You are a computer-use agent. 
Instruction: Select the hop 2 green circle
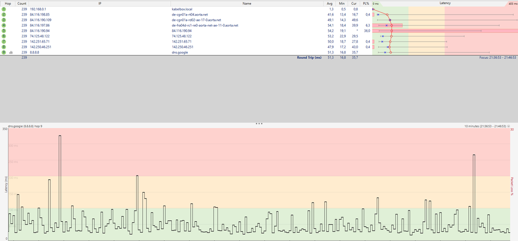coord(4,15)
